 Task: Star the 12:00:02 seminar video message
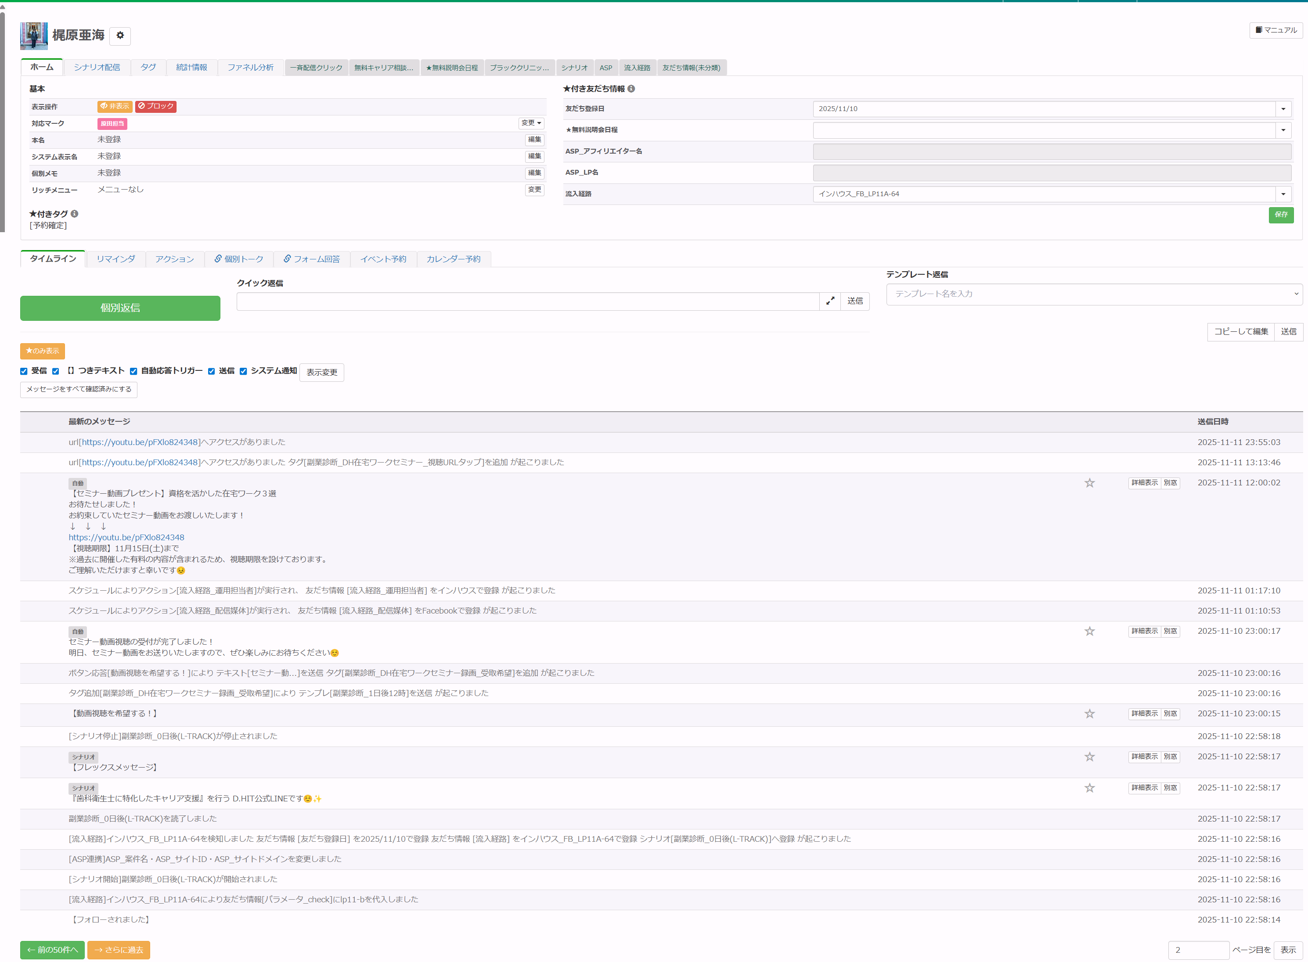coord(1089,483)
